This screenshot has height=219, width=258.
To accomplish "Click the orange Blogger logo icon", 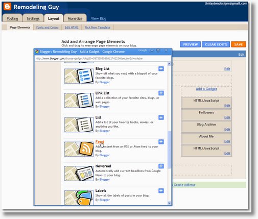I will pos(7,7).
